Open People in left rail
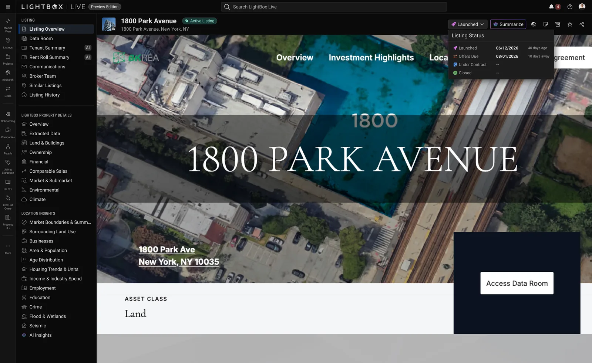This screenshot has width=592, height=363. pos(8,149)
